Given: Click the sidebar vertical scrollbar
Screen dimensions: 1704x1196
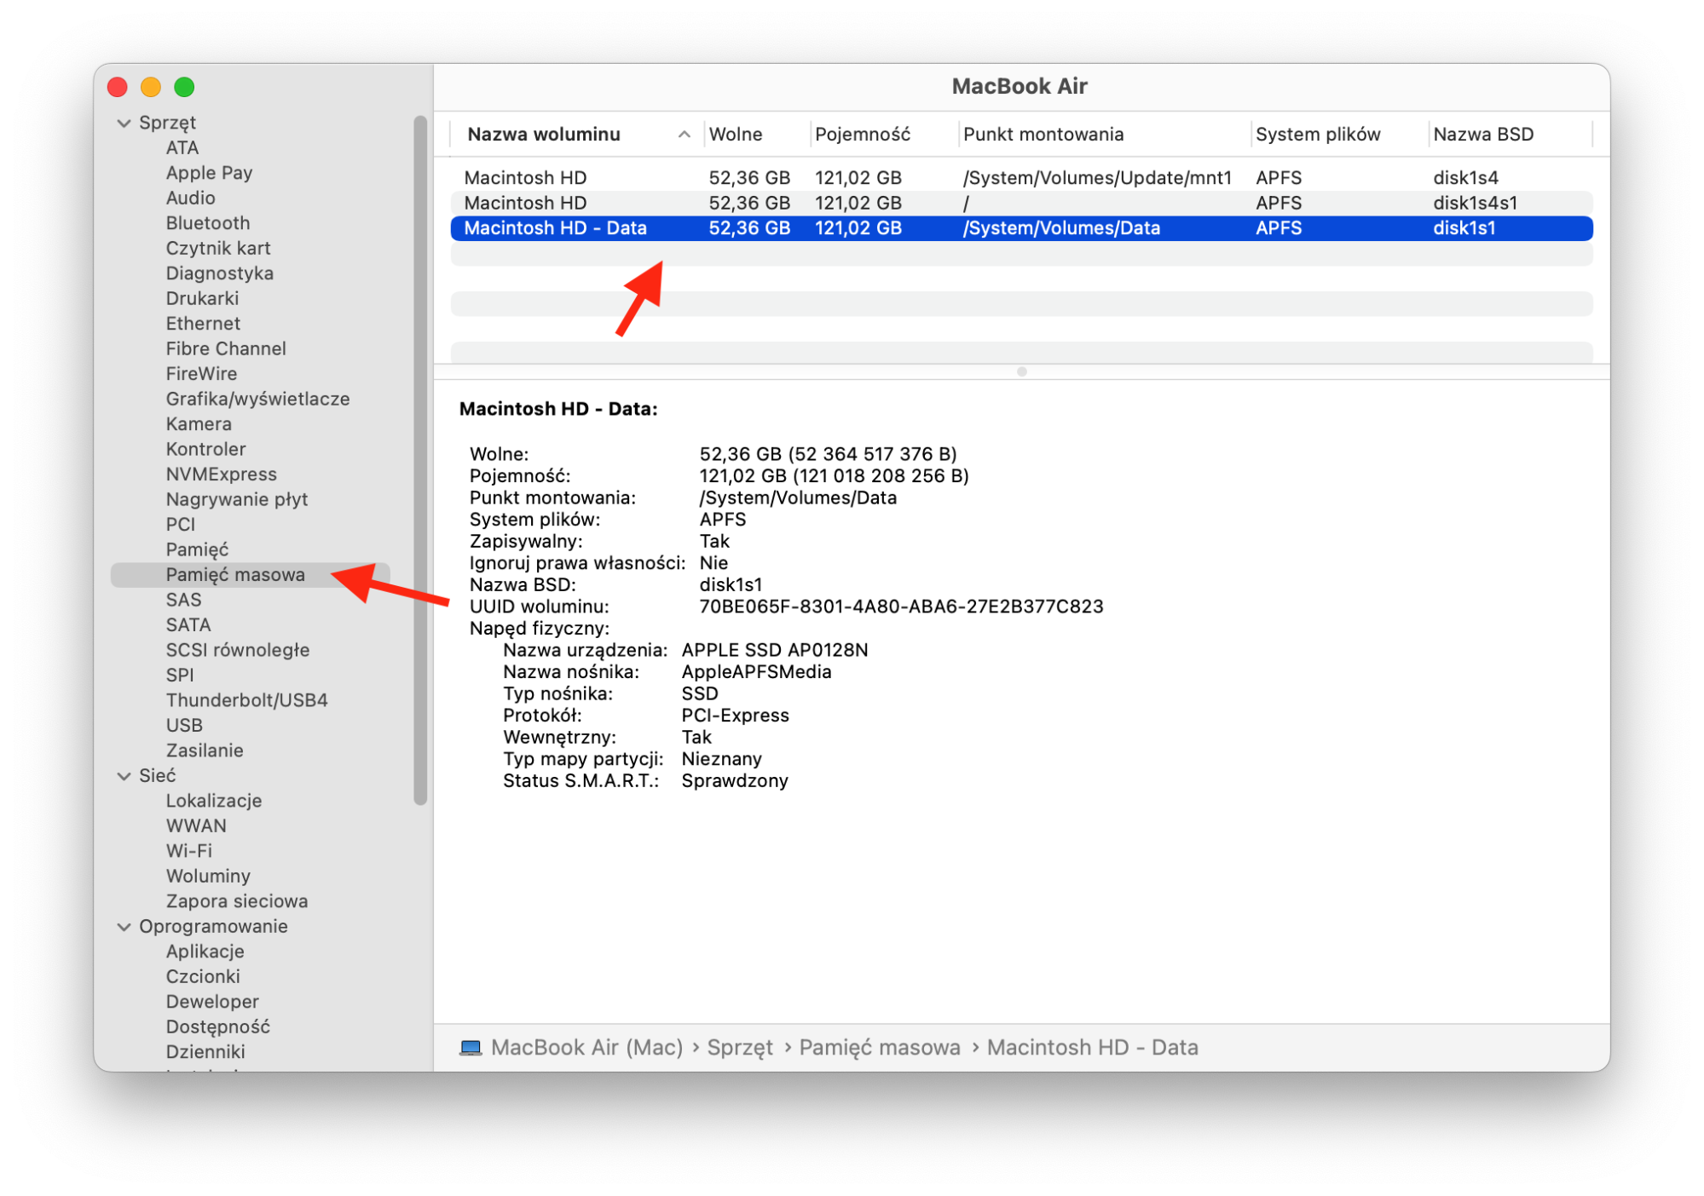Looking at the screenshot, I should (420, 460).
